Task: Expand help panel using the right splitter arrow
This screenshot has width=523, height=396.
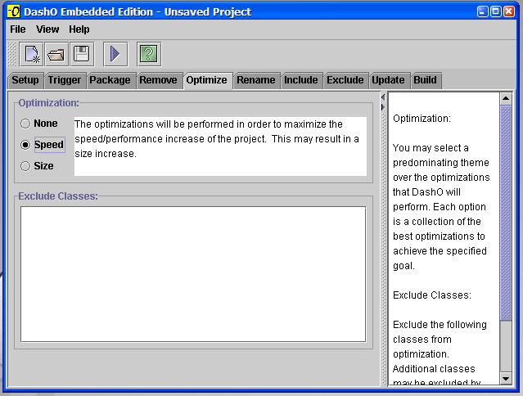Action: point(383,107)
